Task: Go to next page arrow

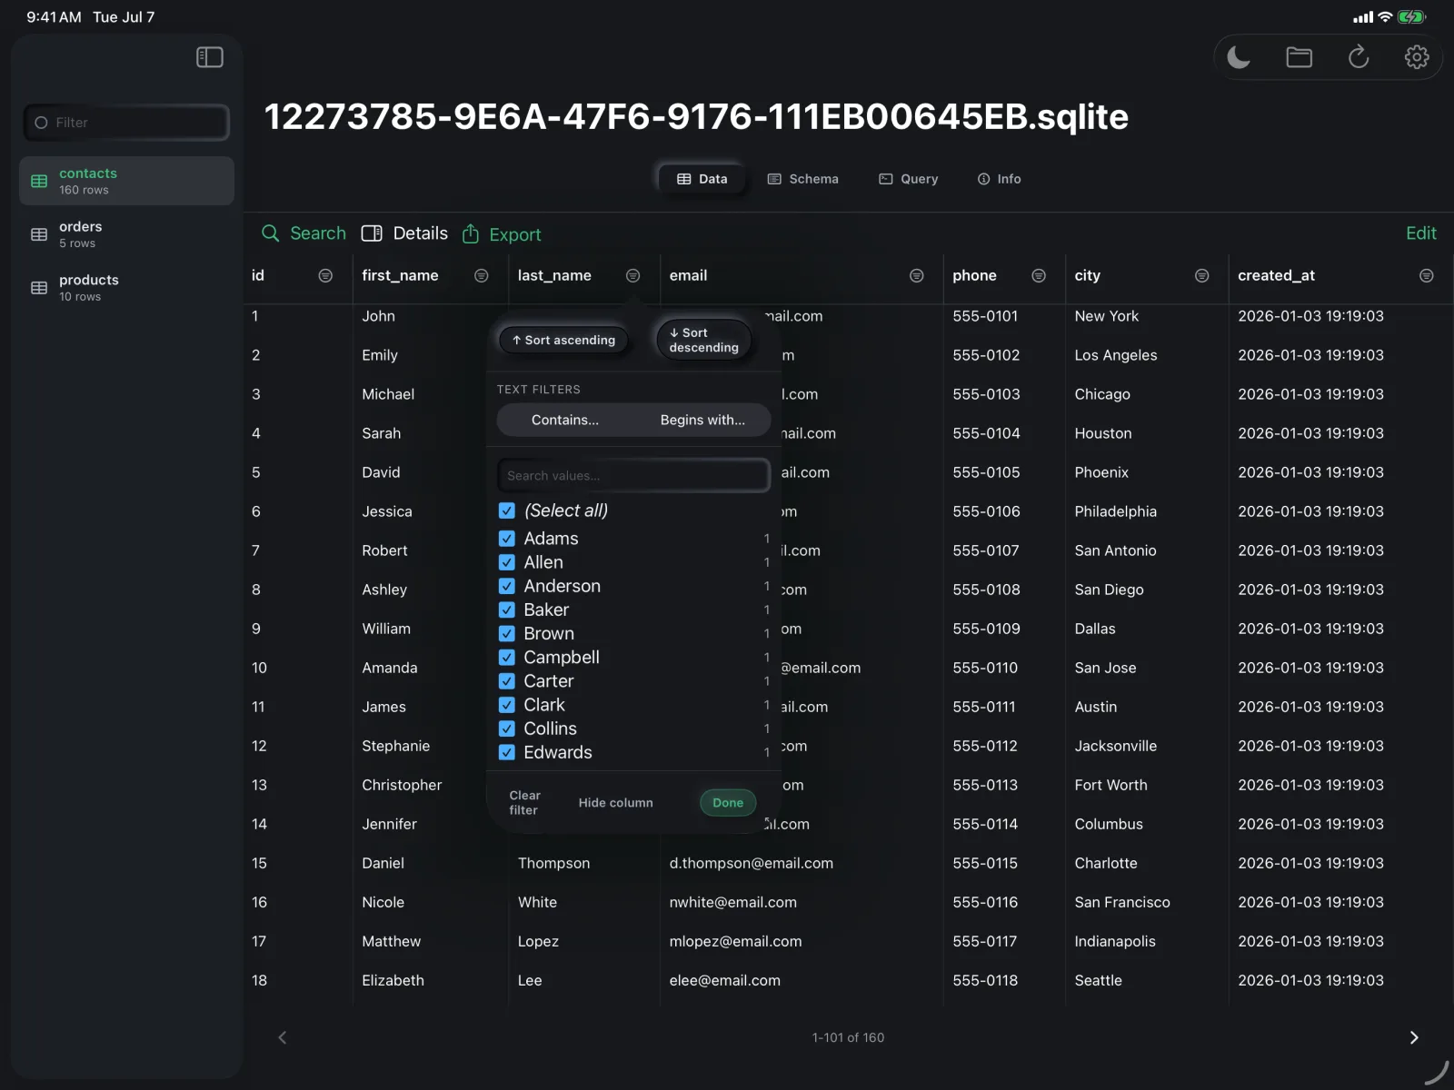Action: coord(1414,1037)
